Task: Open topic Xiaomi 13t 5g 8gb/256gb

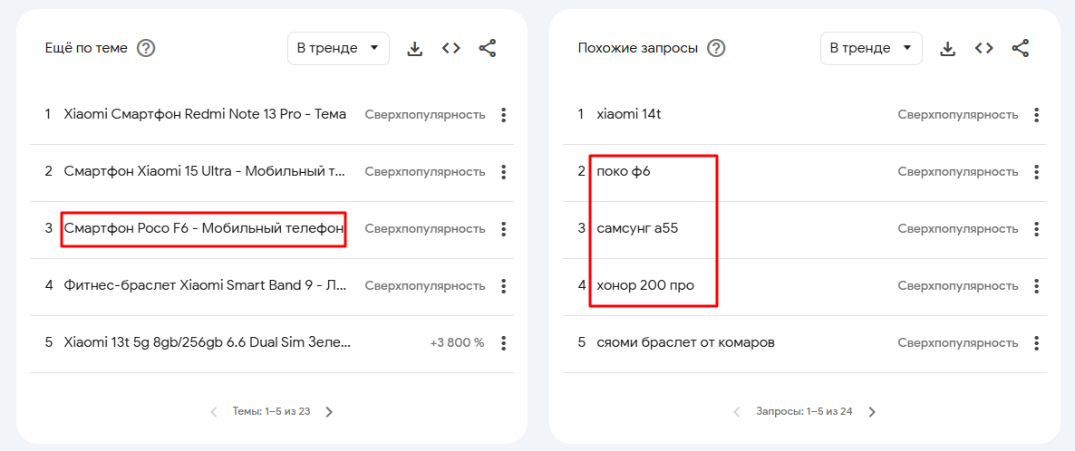Action: pos(207,341)
